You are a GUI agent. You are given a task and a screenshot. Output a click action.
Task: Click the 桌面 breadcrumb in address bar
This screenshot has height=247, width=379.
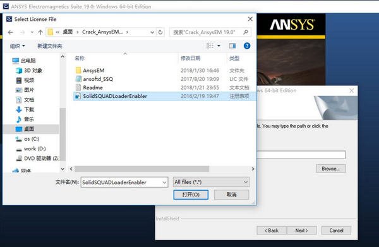click(68, 32)
